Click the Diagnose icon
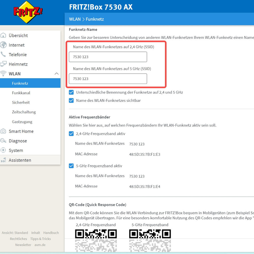Screen dimensions: 254x254 point(3,141)
